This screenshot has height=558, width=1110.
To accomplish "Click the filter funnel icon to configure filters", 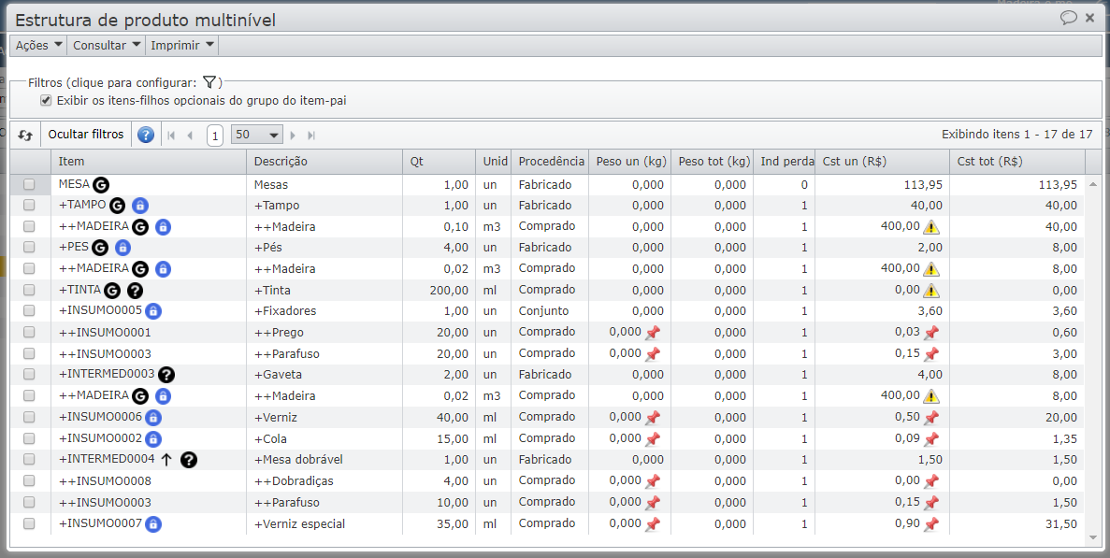I will click(x=209, y=83).
